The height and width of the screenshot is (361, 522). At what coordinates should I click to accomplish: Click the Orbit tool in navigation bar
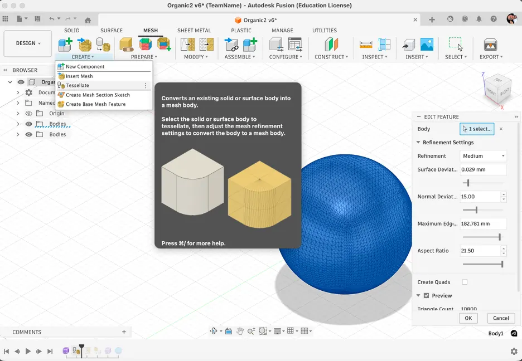[x=214, y=330]
